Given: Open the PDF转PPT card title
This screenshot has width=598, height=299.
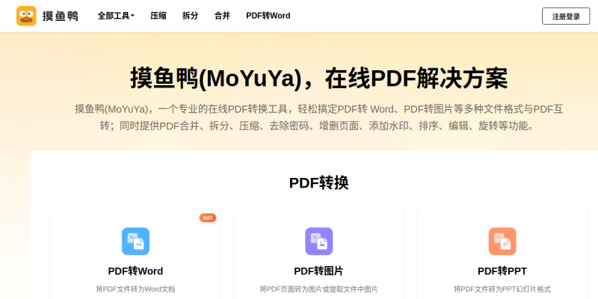Looking at the screenshot, I should (x=502, y=271).
